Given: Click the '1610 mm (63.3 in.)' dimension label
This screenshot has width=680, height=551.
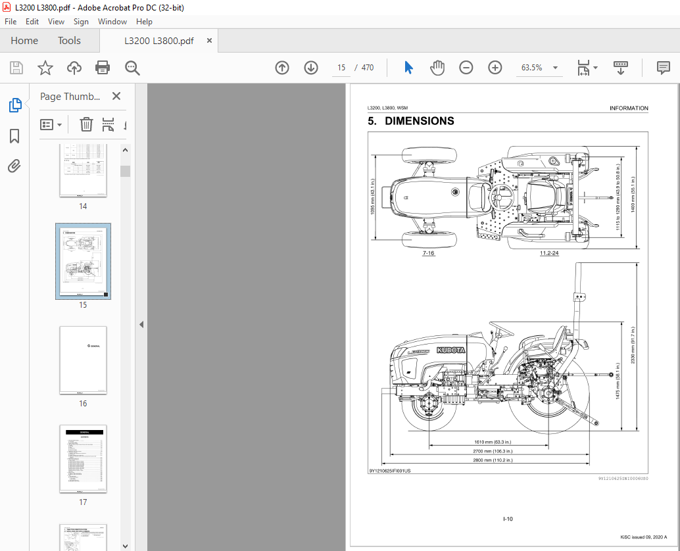Looking at the screenshot, I should click(x=492, y=443).
